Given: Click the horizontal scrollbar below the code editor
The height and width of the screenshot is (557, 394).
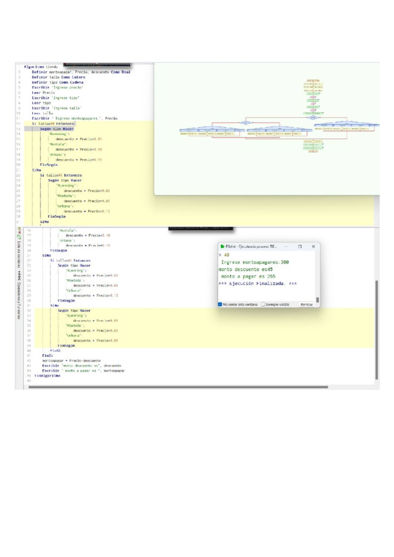Looking at the screenshot, I should coord(178,387).
